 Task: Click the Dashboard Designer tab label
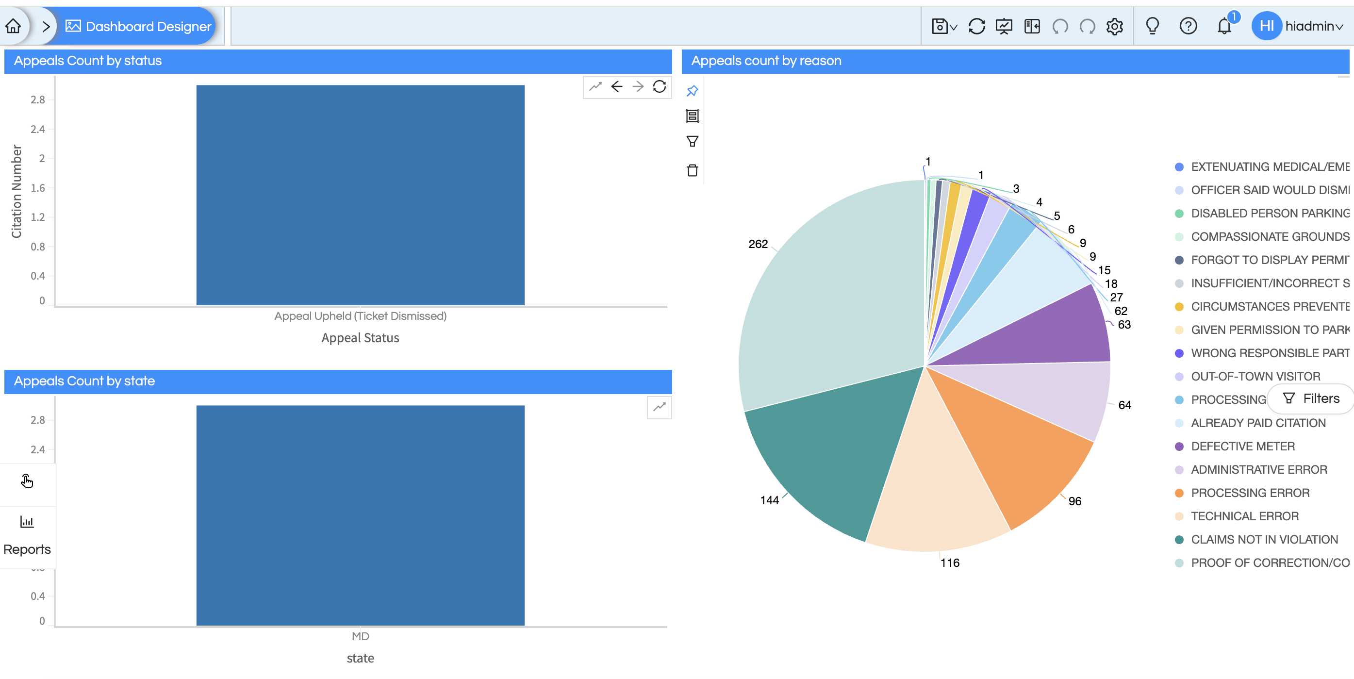tap(147, 26)
